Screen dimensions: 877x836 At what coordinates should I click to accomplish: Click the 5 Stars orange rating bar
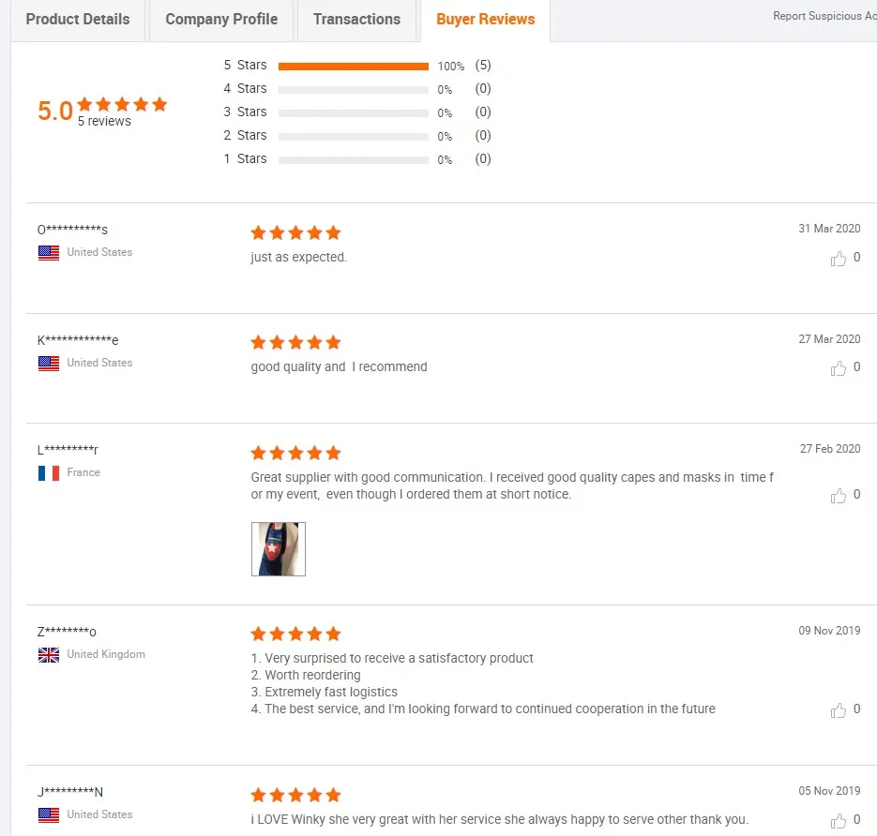[x=354, y=67]
